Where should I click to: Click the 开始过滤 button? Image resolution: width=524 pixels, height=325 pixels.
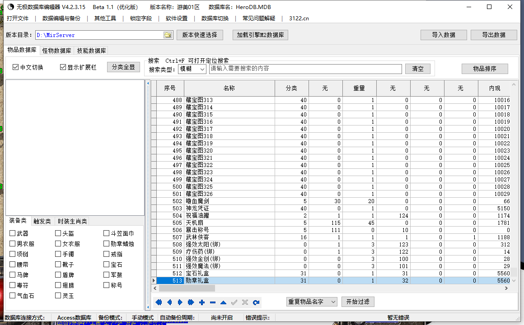(358, 302)
